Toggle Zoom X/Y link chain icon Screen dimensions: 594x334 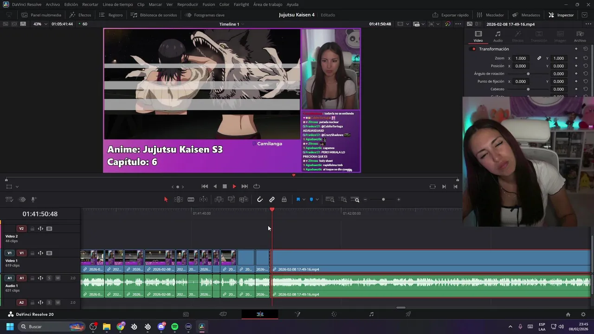coord(539,58)
